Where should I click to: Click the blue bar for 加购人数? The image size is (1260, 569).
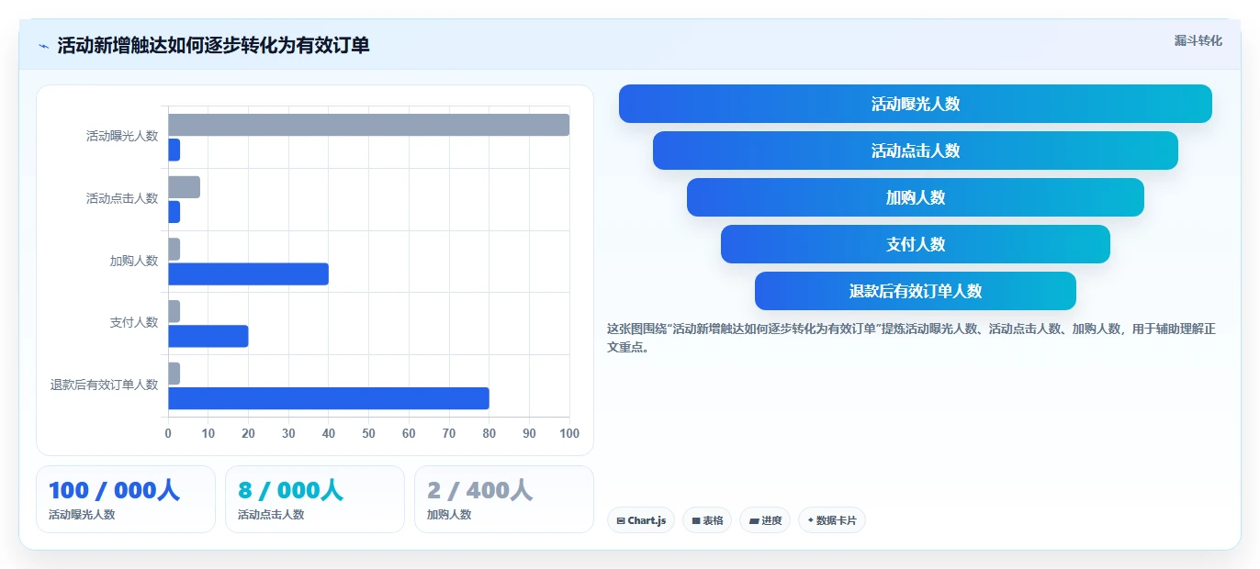(248, 274)
